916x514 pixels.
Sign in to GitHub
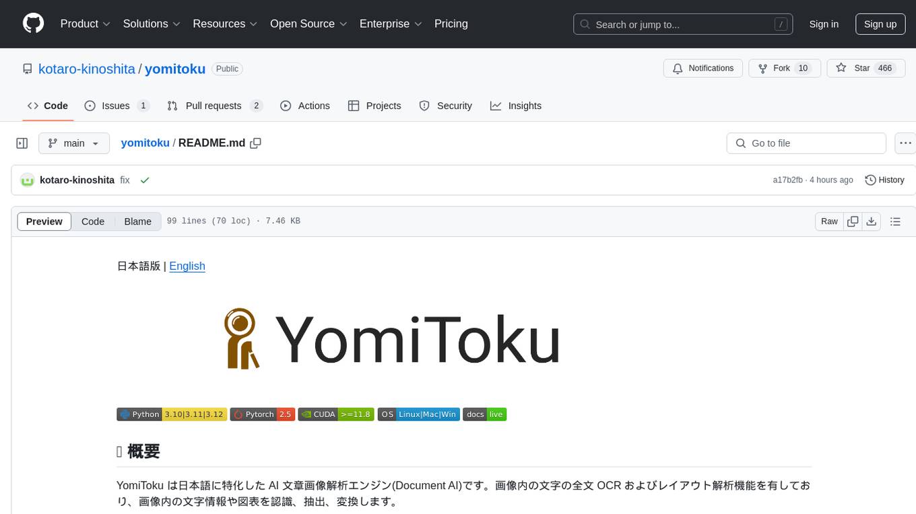[x=824, y=24]
